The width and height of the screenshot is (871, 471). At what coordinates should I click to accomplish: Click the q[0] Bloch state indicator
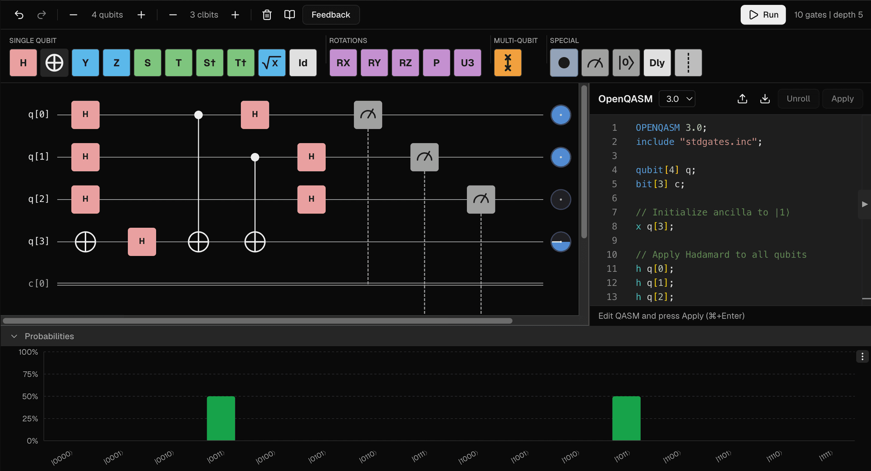point(561,115)
